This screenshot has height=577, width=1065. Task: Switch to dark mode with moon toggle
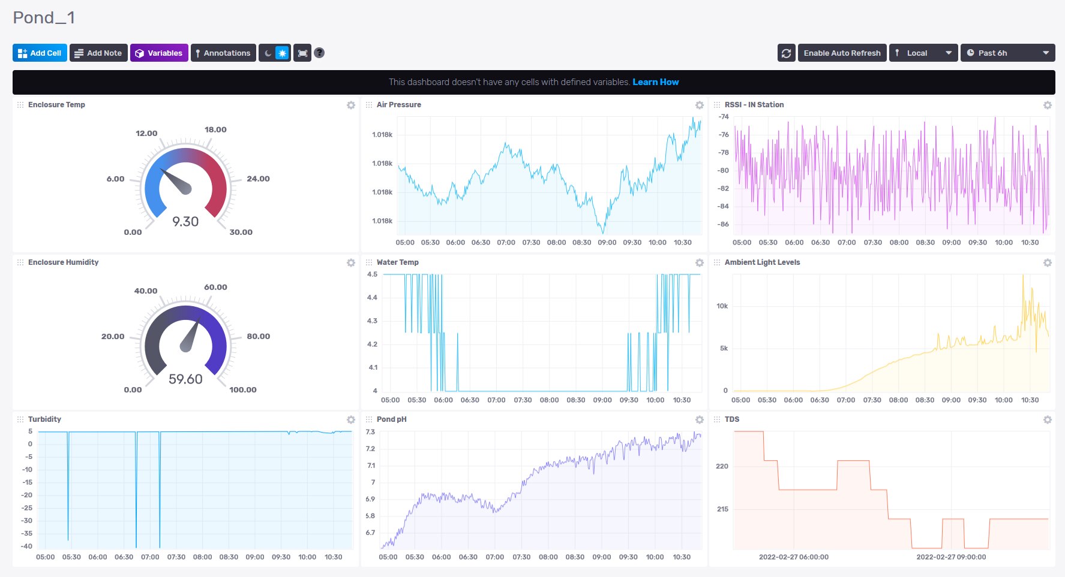point(268,53)
